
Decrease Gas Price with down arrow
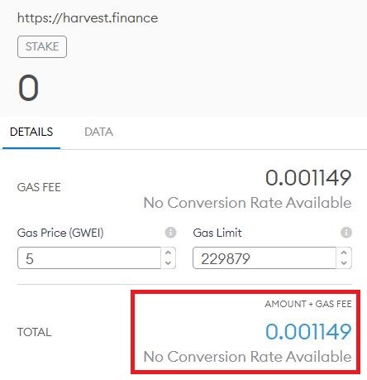[168, 263]
